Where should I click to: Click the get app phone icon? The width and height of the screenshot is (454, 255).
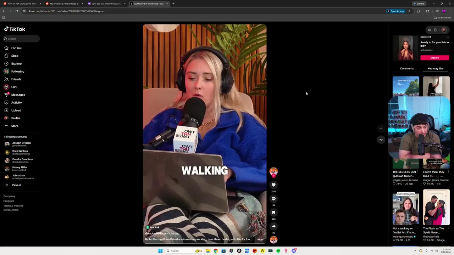coord(435,30)
